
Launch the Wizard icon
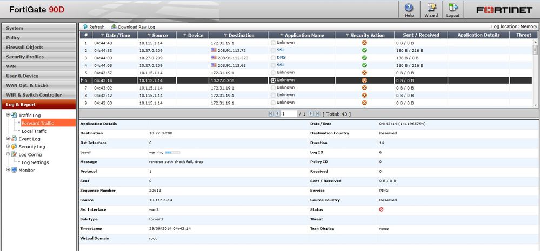431,8
